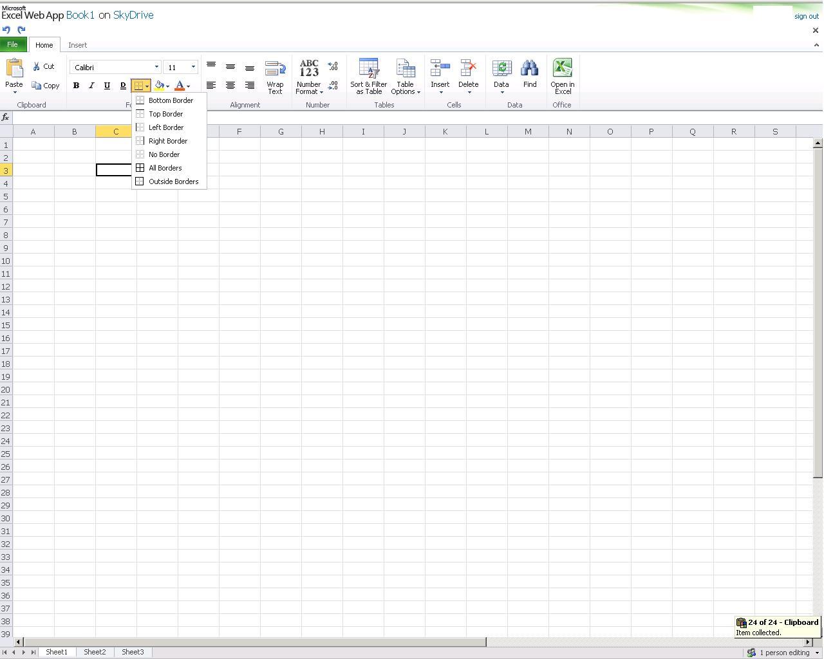824x659 pixels.
Task: Switch to the Home tab
Action: coord(44,45)
